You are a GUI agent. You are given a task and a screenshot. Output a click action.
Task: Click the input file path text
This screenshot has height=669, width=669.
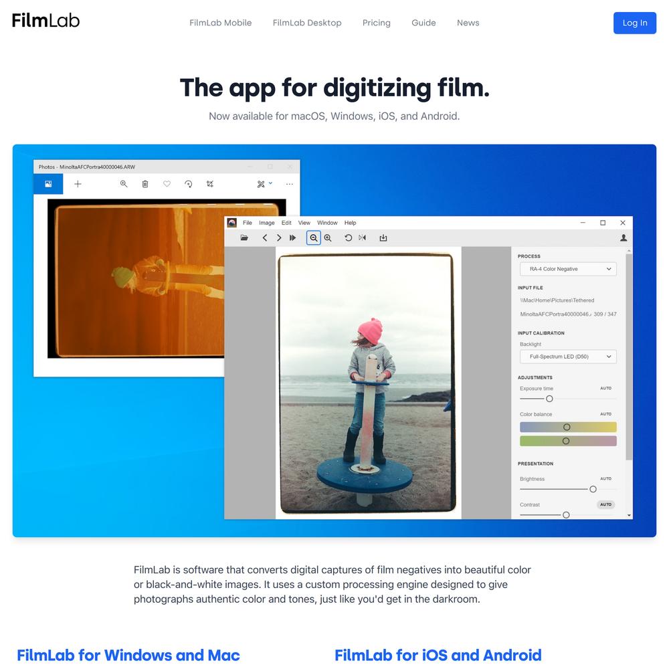[557, 300]
